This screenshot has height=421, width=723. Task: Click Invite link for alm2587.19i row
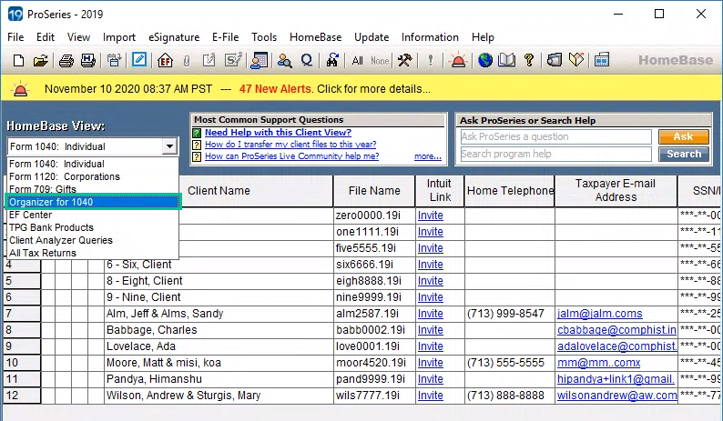pos(430,314)
